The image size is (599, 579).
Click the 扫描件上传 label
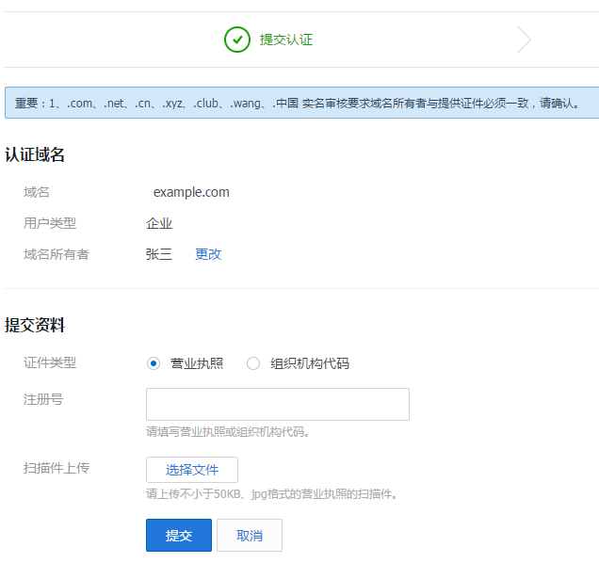tap(57, 468)
